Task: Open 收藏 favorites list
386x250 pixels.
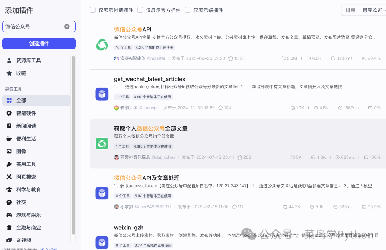Action: [x=36, y=73]
